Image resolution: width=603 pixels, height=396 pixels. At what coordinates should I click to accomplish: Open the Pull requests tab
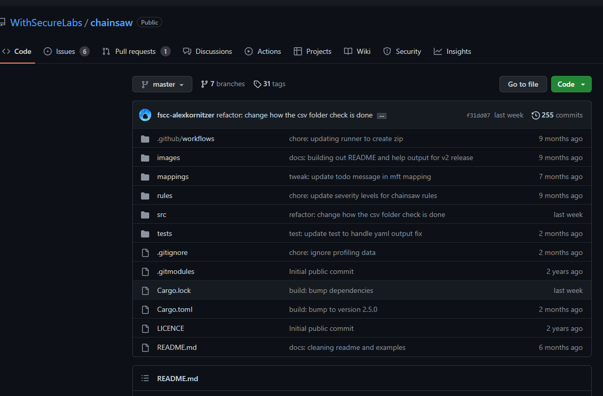point(135,51)
